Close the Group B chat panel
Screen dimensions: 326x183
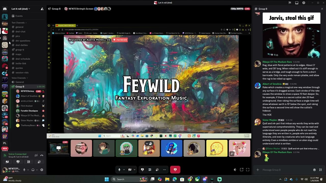pos(322,9)
